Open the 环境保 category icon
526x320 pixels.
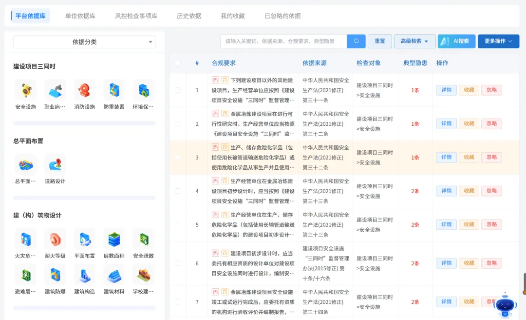tap(144, 90)
